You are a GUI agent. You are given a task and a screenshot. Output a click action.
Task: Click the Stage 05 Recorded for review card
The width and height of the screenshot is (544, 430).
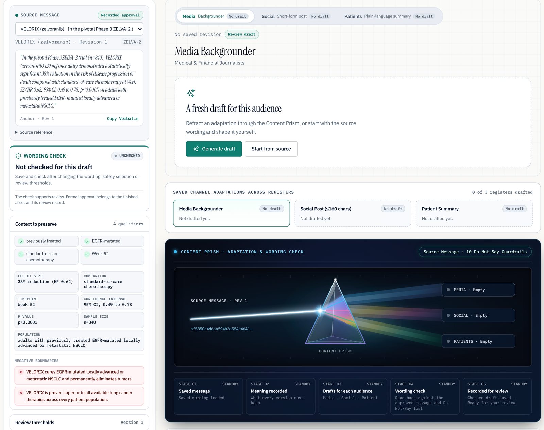coord(497,396)
